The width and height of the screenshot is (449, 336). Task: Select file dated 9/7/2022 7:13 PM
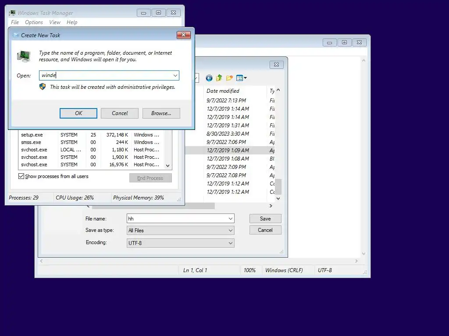[x=226, y=101]
